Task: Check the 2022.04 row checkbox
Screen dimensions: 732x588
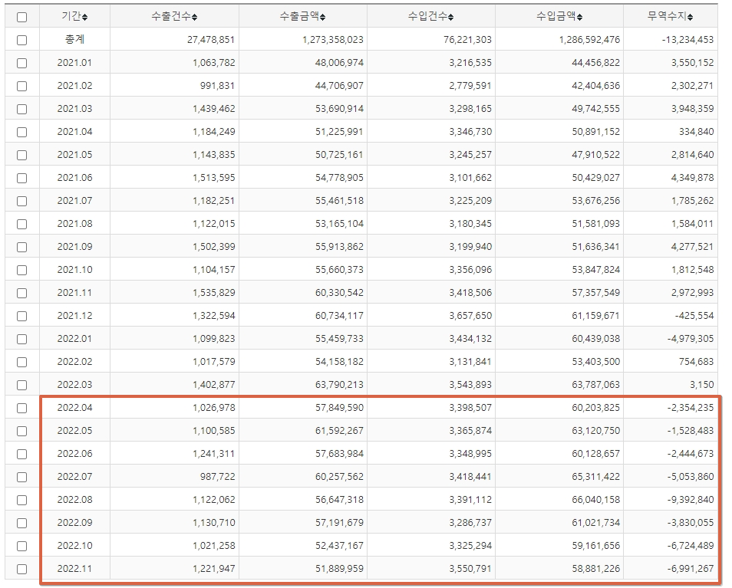Action: (22, 408)
